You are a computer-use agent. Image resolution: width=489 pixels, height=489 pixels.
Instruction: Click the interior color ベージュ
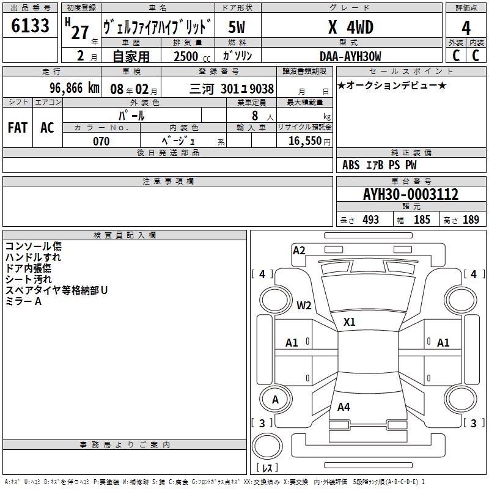[178, 141]
